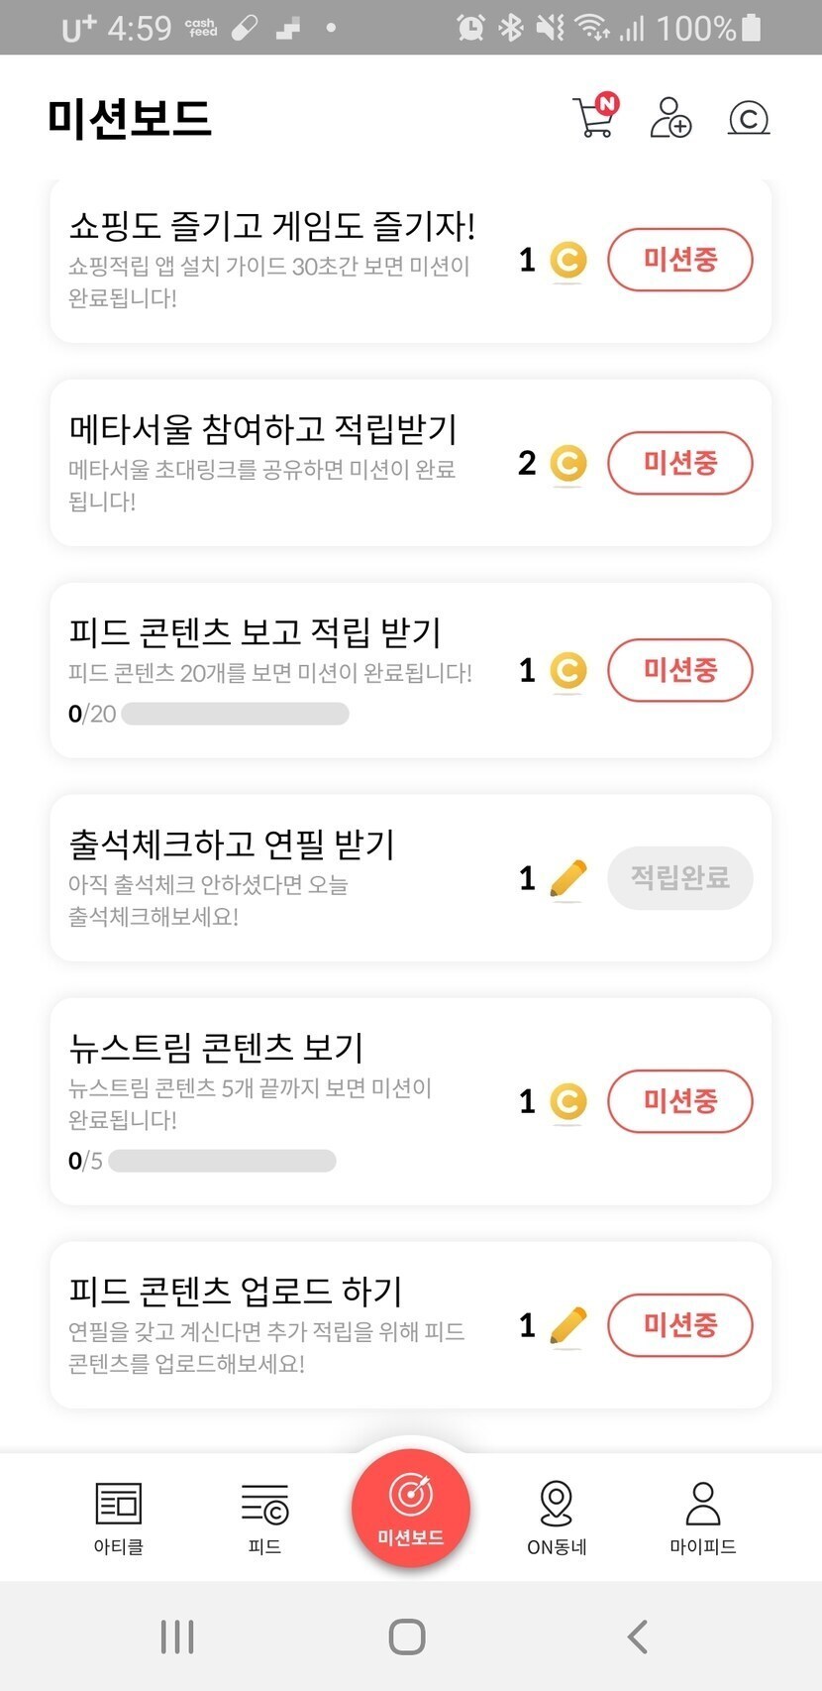The width and height of the screenshot is (822, 1691).
Task: Open ON동네 tab
Action: pyautogui.click(x=557, y=1517)
